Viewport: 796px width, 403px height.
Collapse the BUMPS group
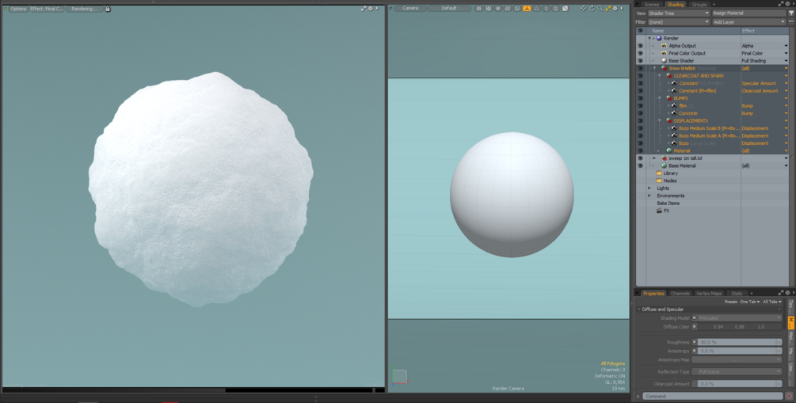coord(660,98)
